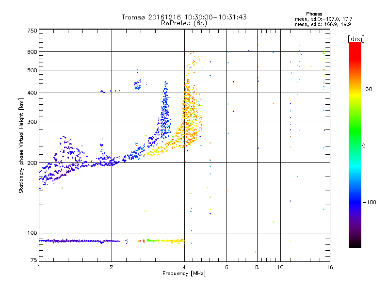
Task: Click the y-axis label '75'
Action: tap(34, 260)
